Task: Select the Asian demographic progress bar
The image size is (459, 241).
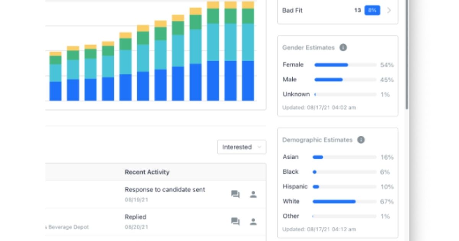Action: pyautogui.click(x=344, y=157)
